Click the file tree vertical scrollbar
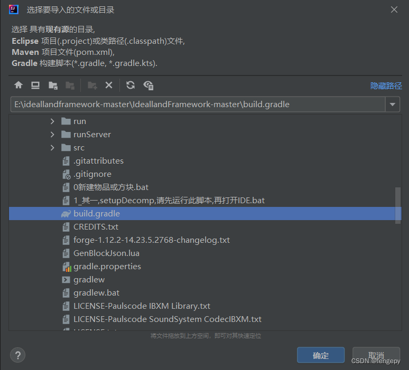This screenshot has height=370, width=409. (398, 205)
